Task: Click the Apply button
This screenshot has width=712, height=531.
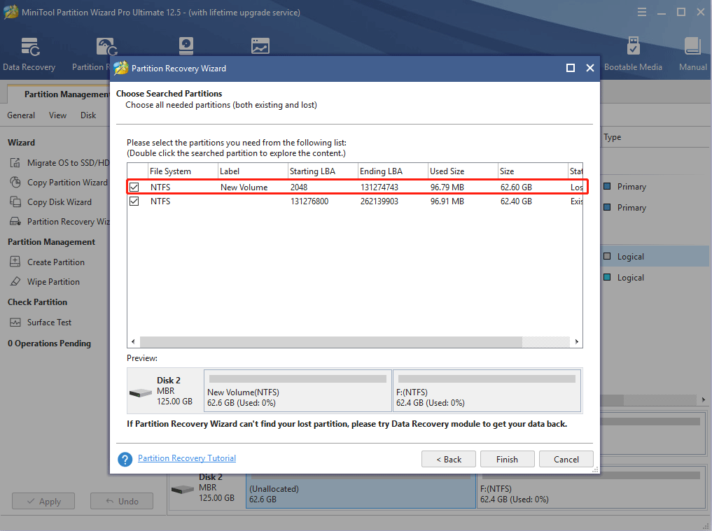Action: 43,501
